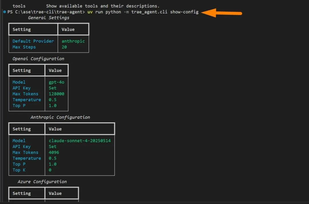Click the Max Steps value 20
This screenshot has height=204, width=309.
coord(64,47)
